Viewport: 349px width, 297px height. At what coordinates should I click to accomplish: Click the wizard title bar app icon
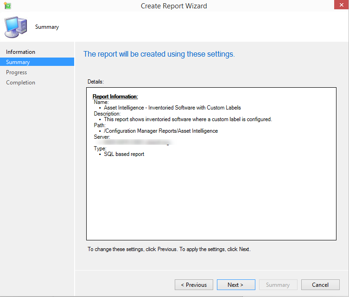pyautogui.click(x=7, y=6)
